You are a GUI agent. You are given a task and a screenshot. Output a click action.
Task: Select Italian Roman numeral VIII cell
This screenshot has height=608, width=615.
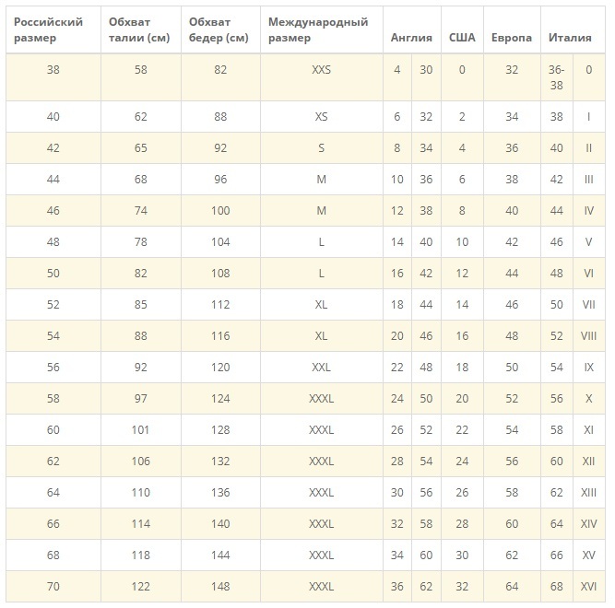point(588,336)
